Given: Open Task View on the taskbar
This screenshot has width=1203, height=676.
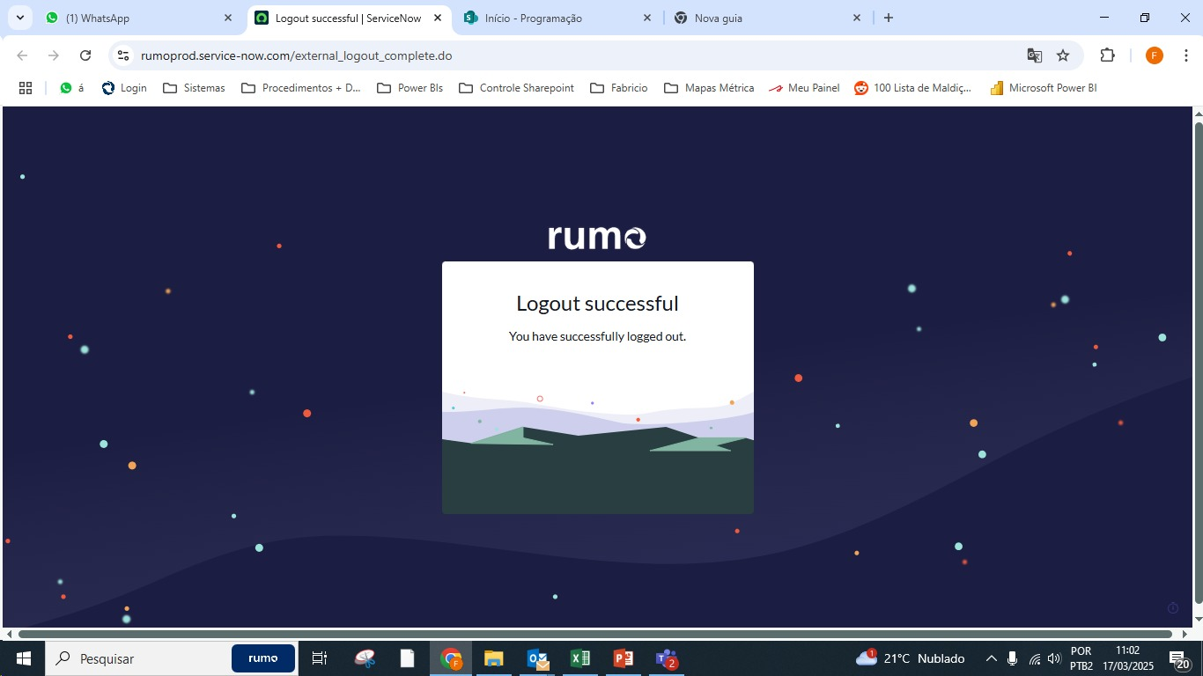Looking at the screenshot, I should 320,658.
